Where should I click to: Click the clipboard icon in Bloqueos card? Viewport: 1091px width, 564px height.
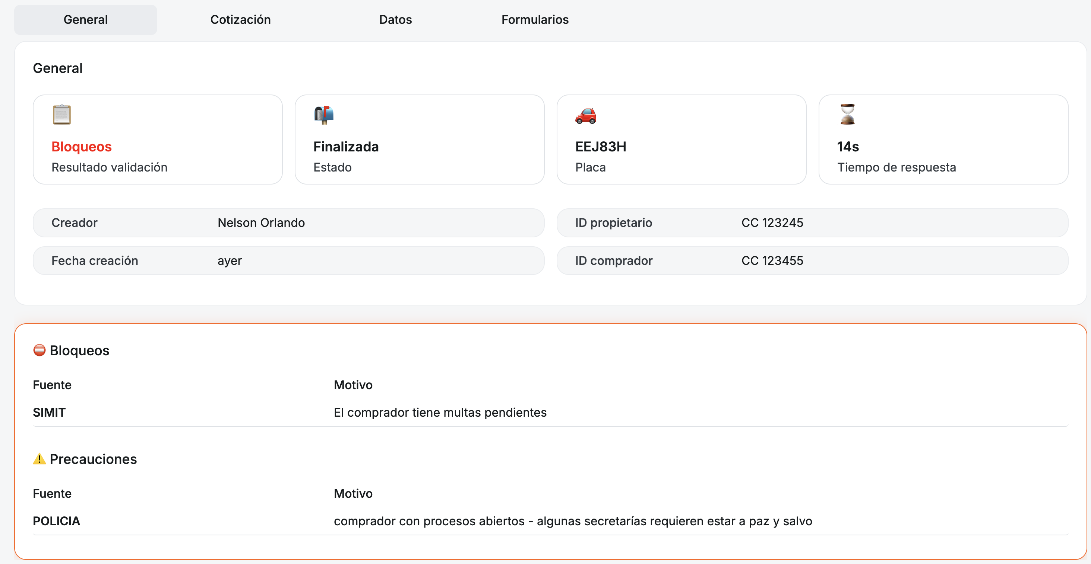62,114
